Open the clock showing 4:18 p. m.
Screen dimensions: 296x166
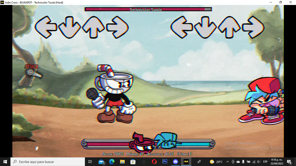pos(277,162)
